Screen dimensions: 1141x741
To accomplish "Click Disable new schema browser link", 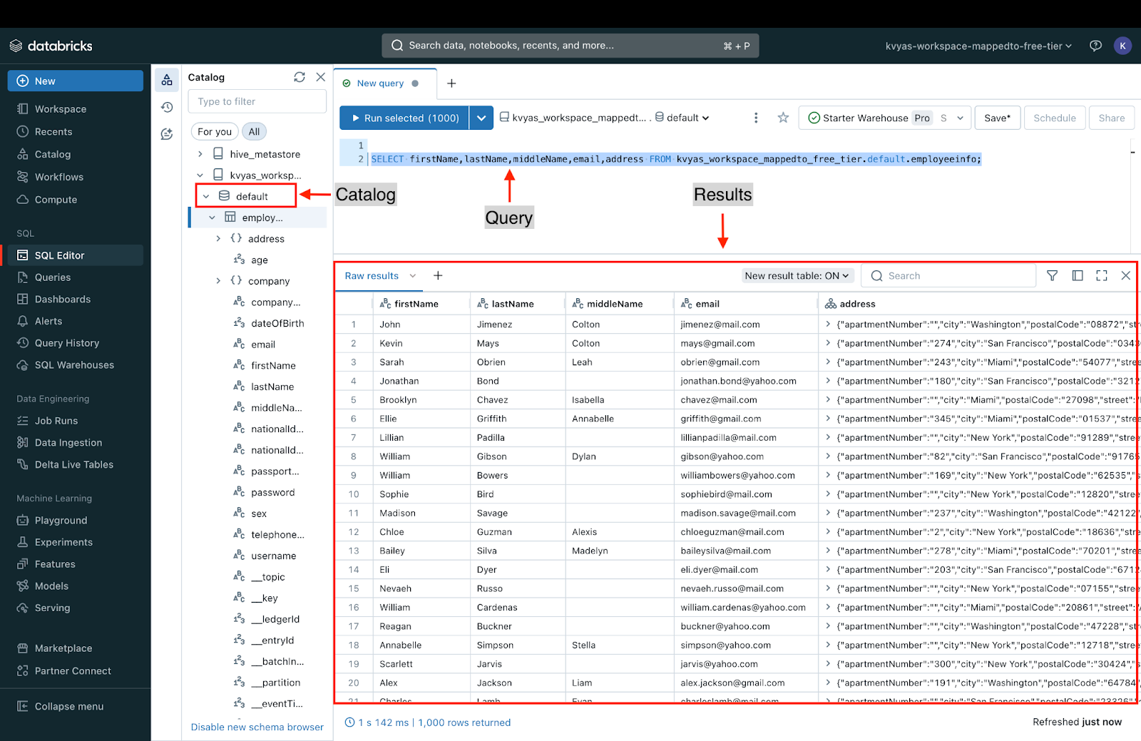I will [257, 727].
